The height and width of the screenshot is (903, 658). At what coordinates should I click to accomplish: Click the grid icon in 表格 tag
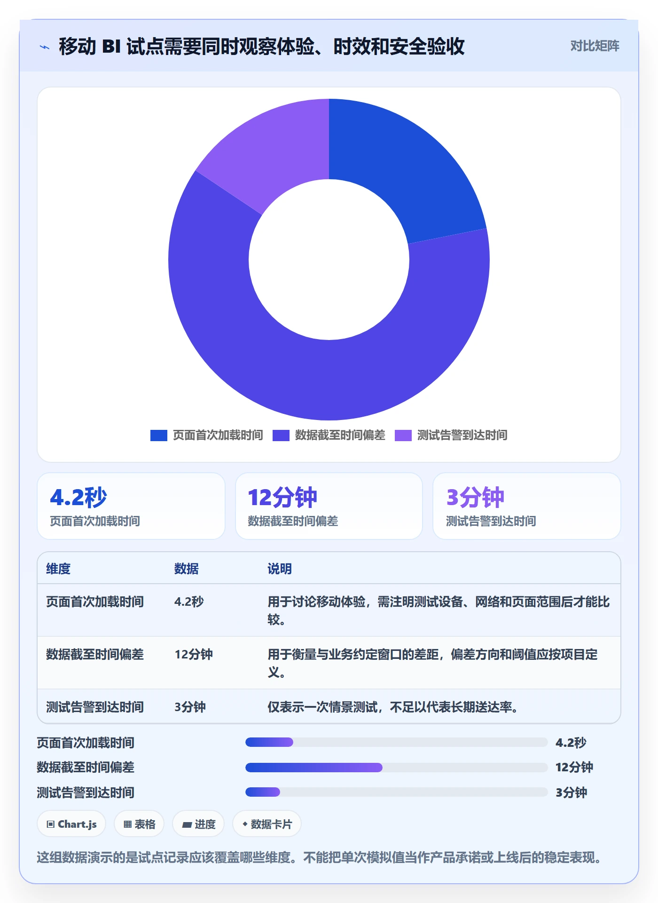coord(127,824)
